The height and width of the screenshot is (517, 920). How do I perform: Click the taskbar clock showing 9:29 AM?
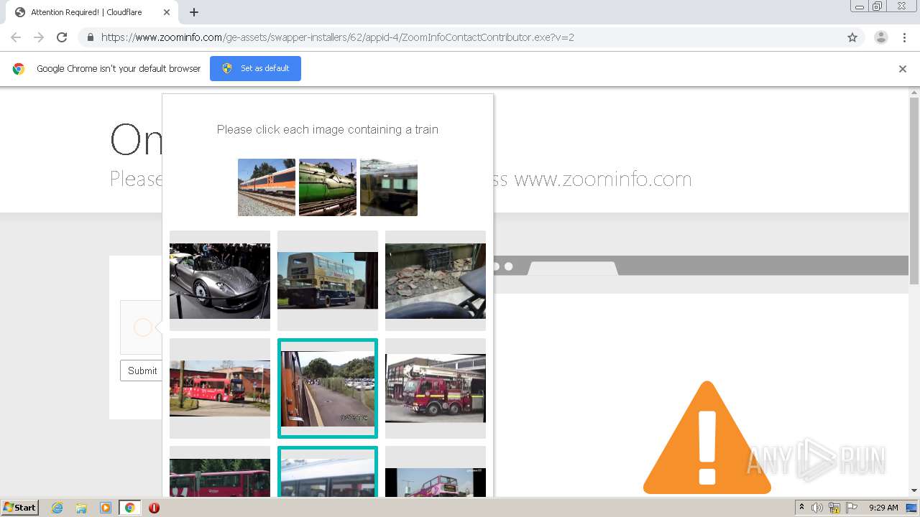pyautogui.click(x=883, y=508)
